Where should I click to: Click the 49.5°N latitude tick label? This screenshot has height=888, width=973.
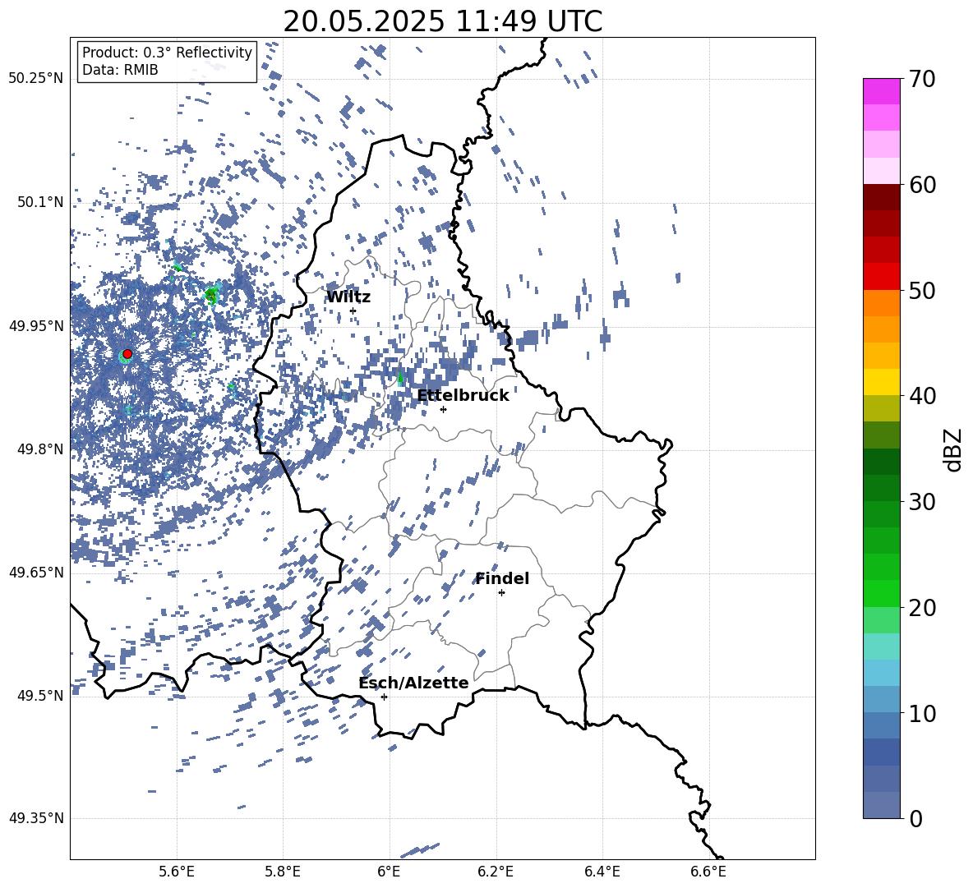39,696
